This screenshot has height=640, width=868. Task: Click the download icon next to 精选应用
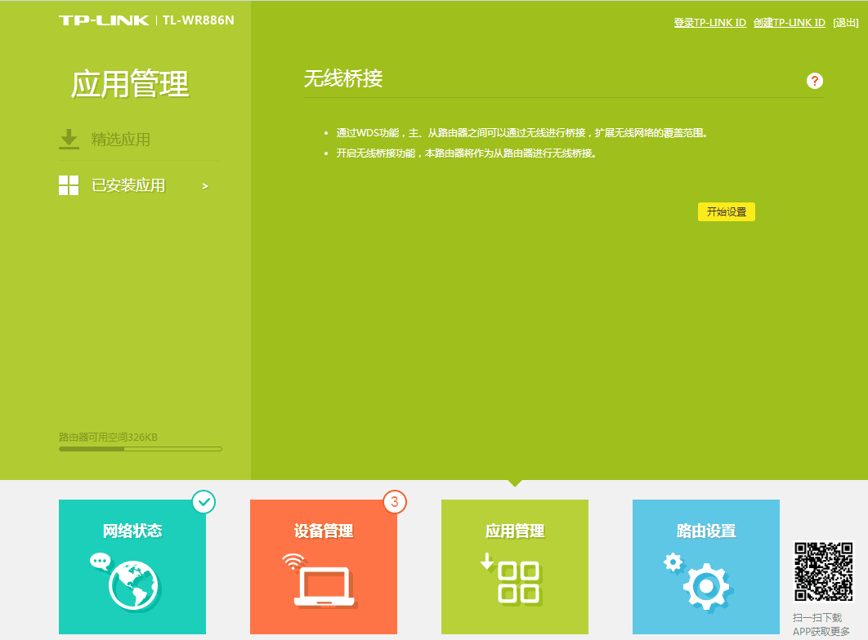pos(69,139)
